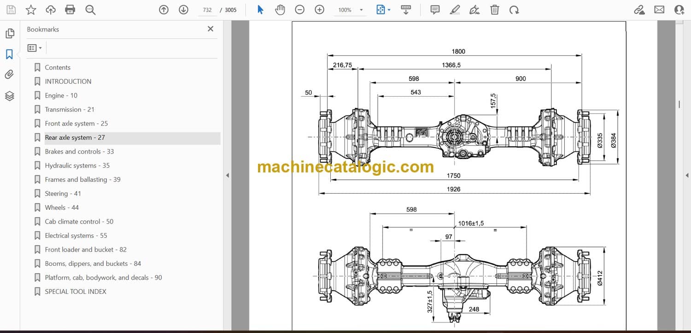Close the Bookmarks panel
The width and height of the screenshot is (691, 333).
[x=211, y=29]
